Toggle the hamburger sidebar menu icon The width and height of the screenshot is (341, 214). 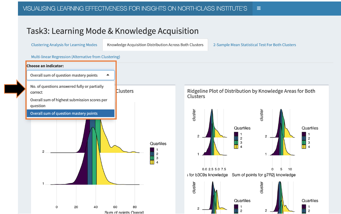click(259, 8)
